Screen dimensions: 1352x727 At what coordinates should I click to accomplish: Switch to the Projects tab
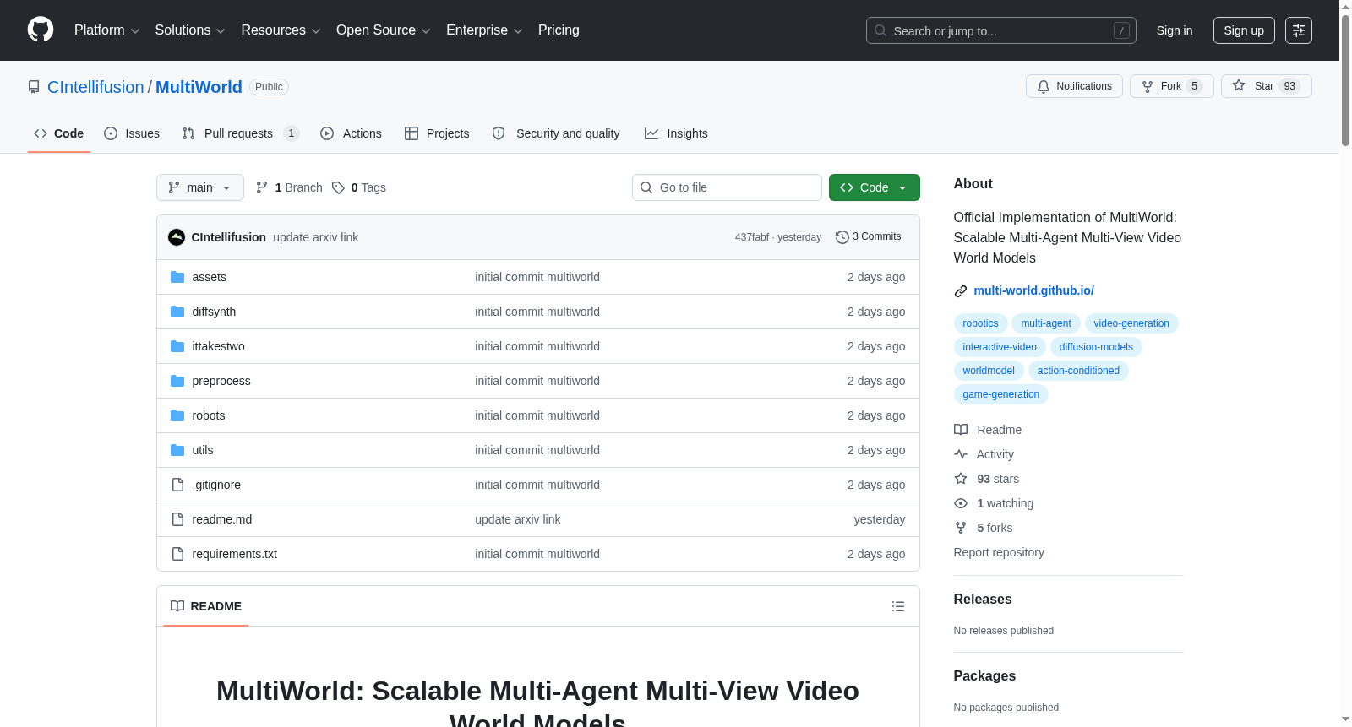click(x=437, y=133)
